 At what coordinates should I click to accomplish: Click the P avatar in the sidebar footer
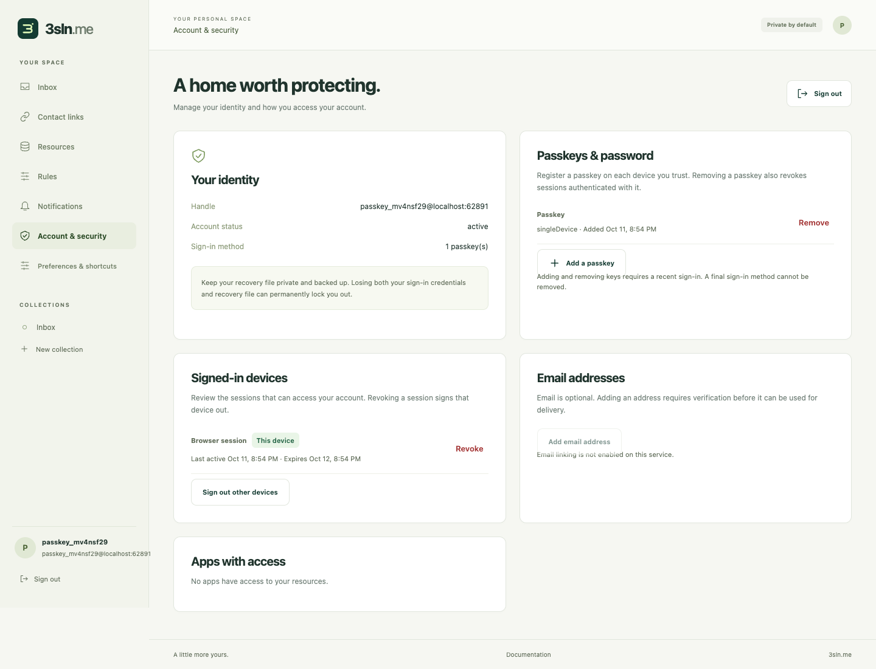coord(25,547)
